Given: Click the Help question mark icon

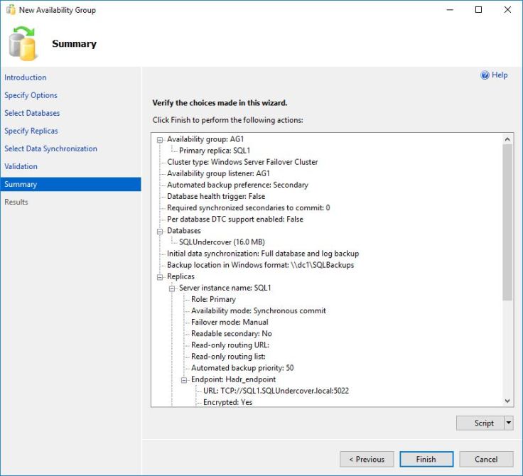Looking at the screenshot, I should [485, 75].
